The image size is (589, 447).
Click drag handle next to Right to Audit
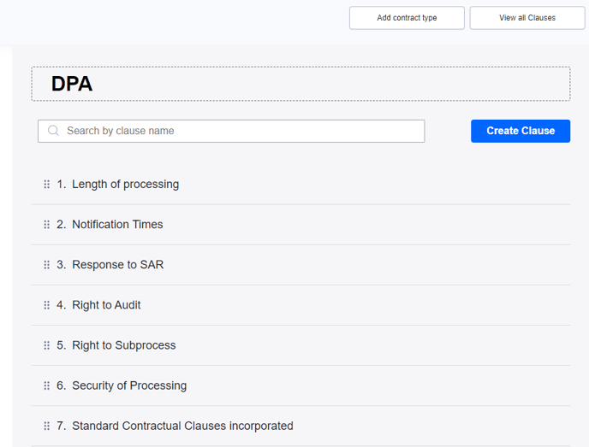47,305
